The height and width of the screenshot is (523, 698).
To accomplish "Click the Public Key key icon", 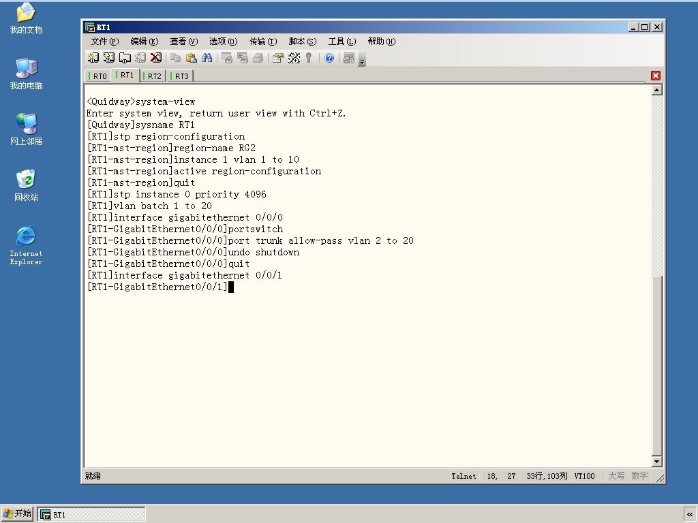I will [x=309, y=58].
